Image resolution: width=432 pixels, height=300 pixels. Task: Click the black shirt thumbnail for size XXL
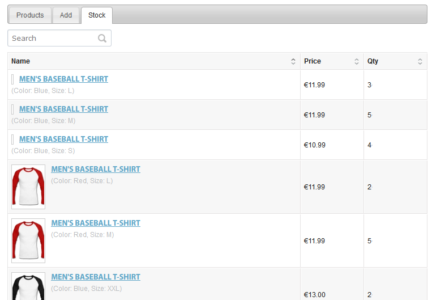[x=28, y=286]
